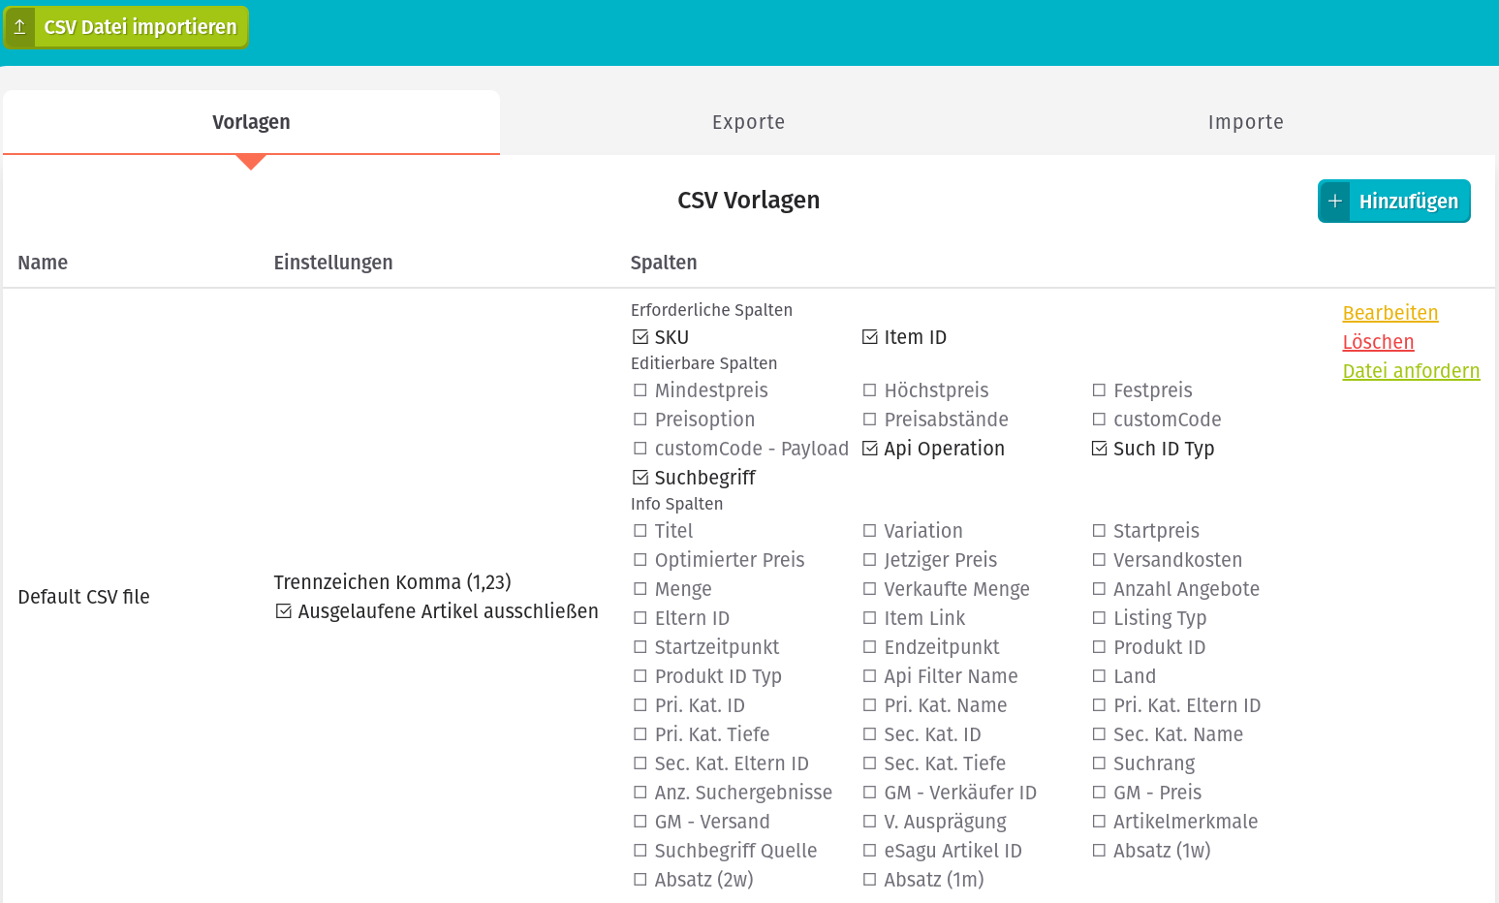Toggle the SKU checkbox
The height and width of the screenshot is (903, 1499).
640,337
